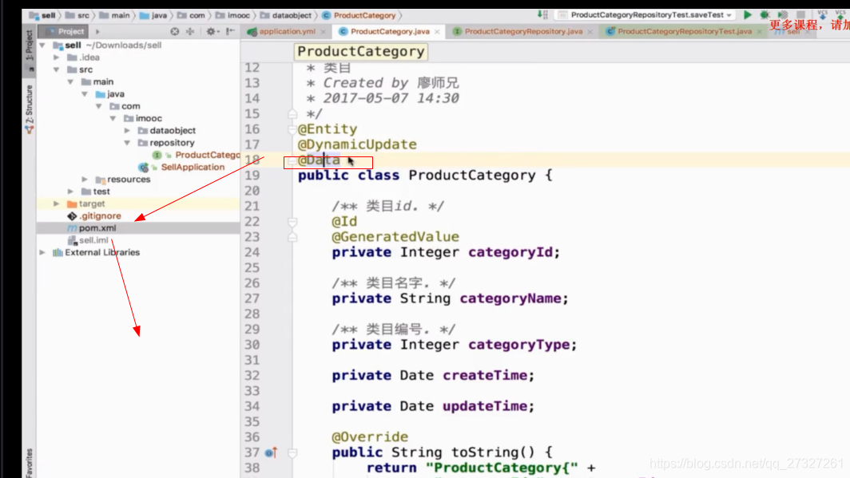Expand External Libraries node

[x=42, y=252]
